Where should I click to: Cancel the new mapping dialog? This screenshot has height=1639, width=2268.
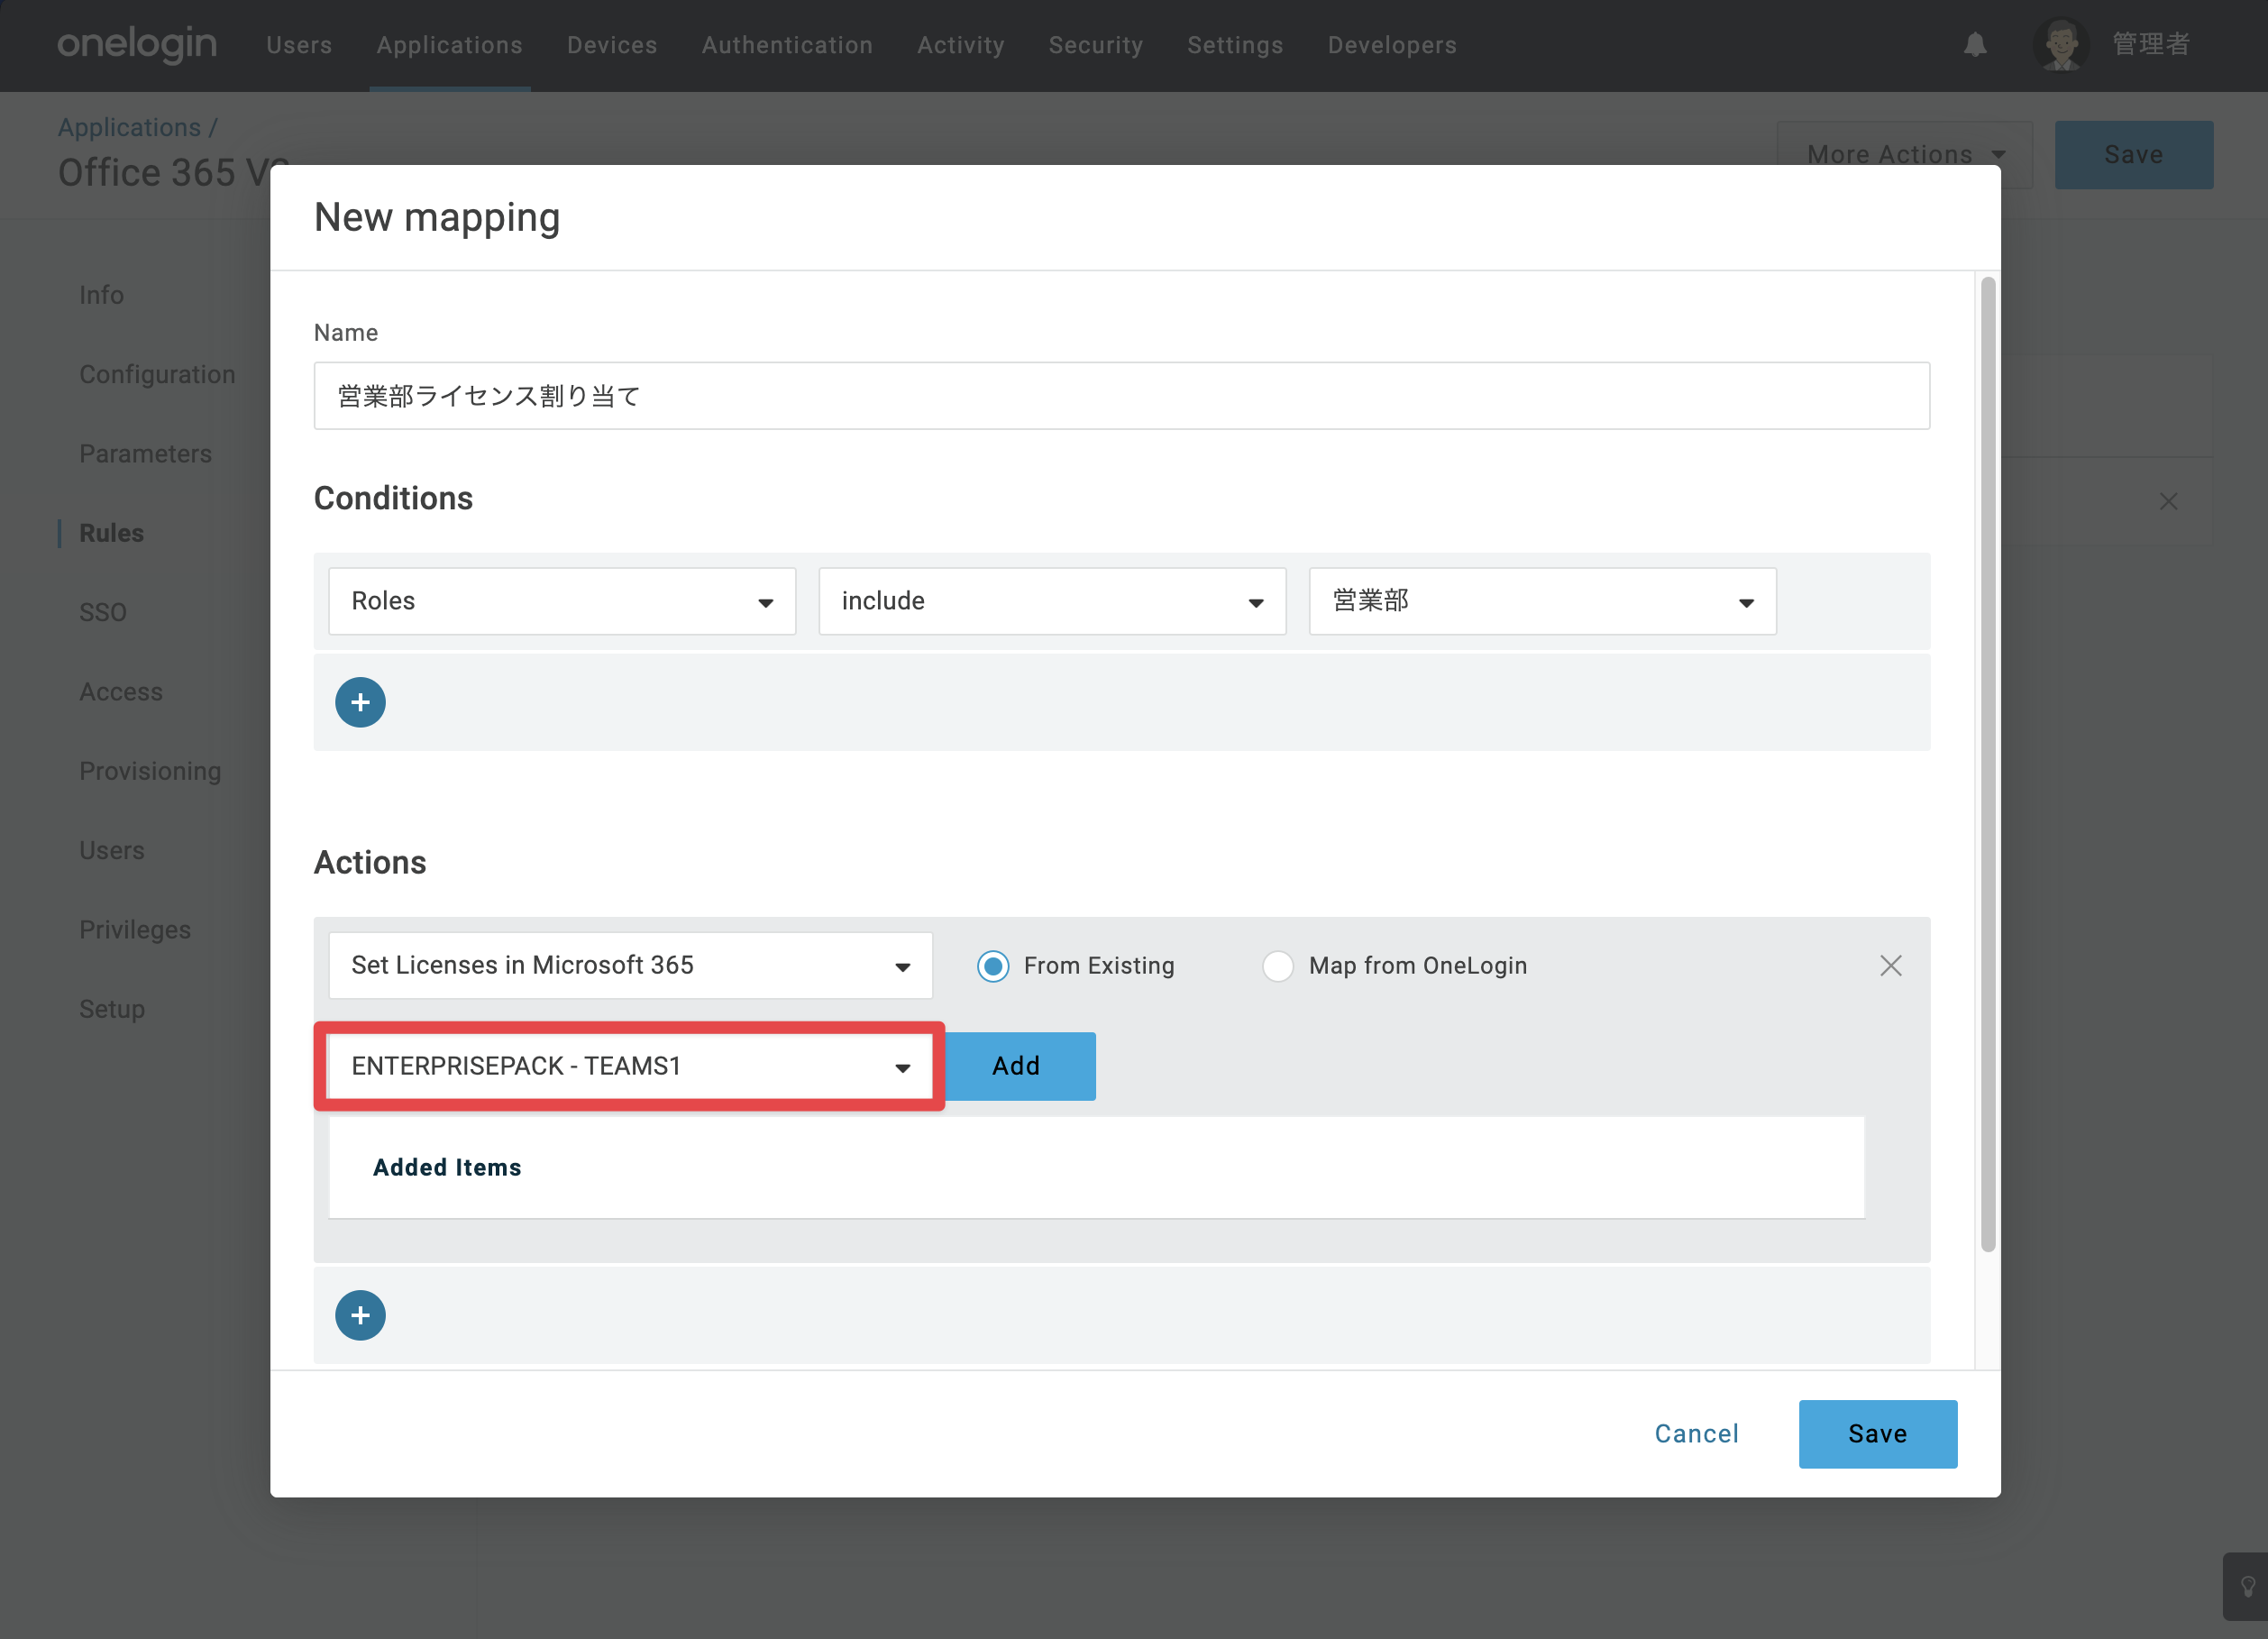pos(1696,1434)
